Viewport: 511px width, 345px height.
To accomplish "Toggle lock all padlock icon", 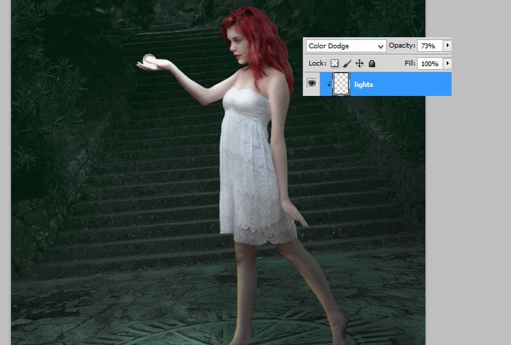I will click(x=372, y=63).
